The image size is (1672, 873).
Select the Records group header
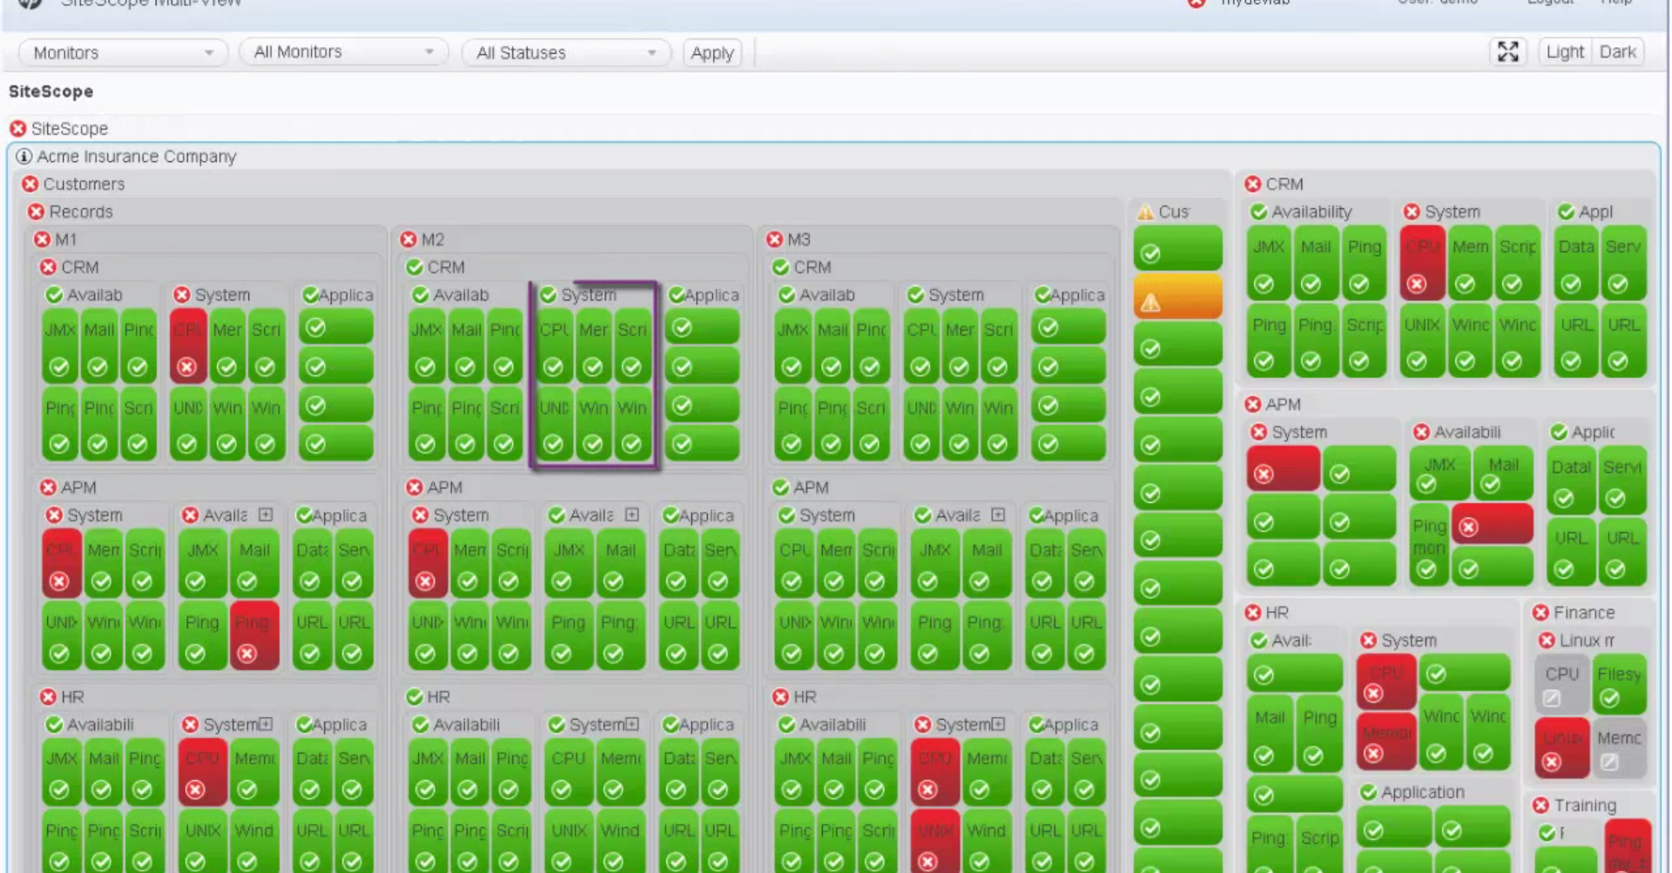[81, 212]
